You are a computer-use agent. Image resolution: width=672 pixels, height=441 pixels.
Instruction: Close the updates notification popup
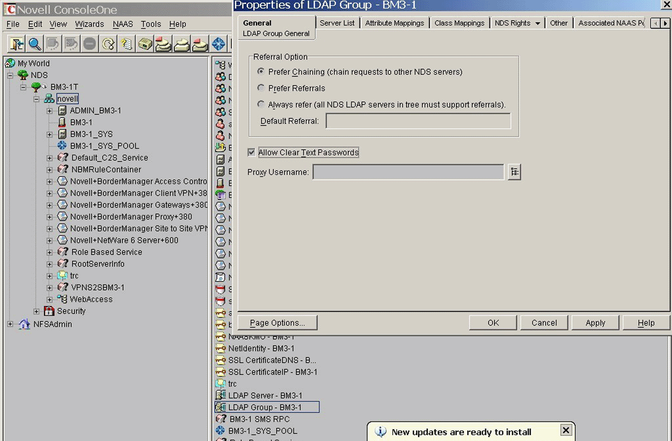tap(565, 430)
